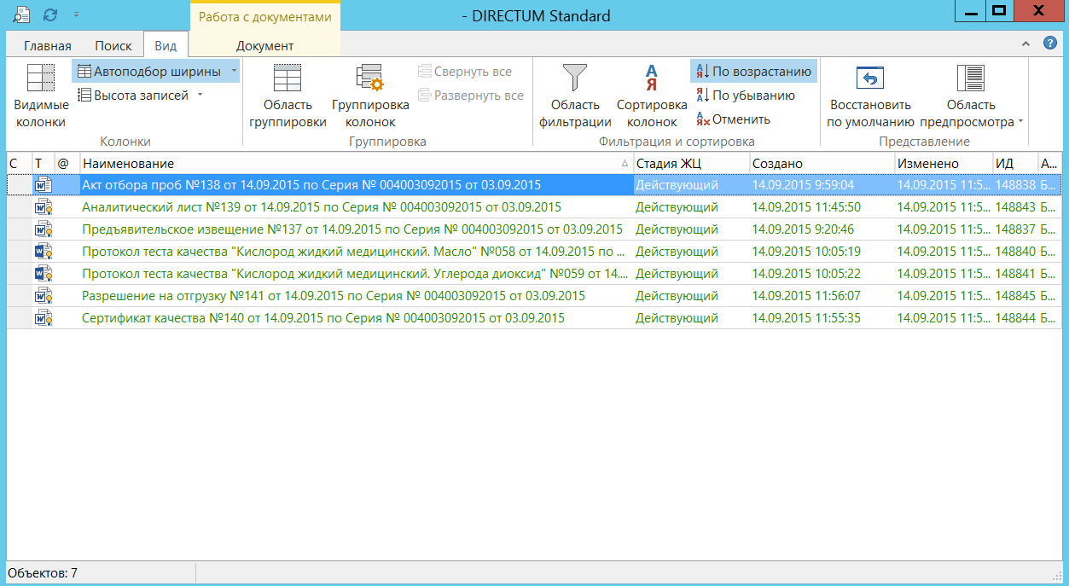The width and height of the screenshot is (1069, 586).
Task: Select the Вид ribbon tab
Action: coord(166,46)
